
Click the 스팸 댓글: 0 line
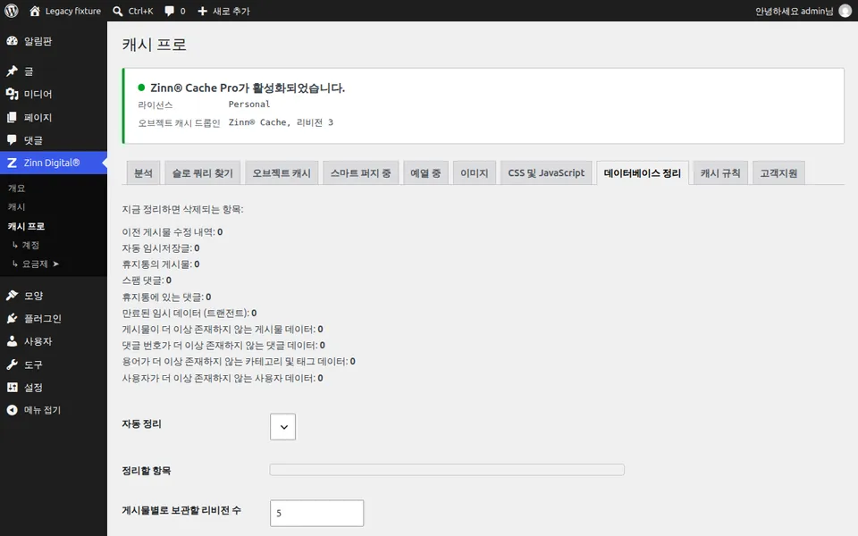(147, 280)
